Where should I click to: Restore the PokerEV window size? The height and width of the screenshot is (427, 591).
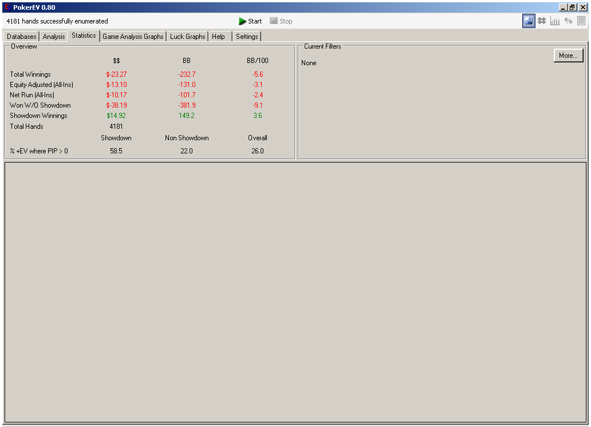(572, 7)
